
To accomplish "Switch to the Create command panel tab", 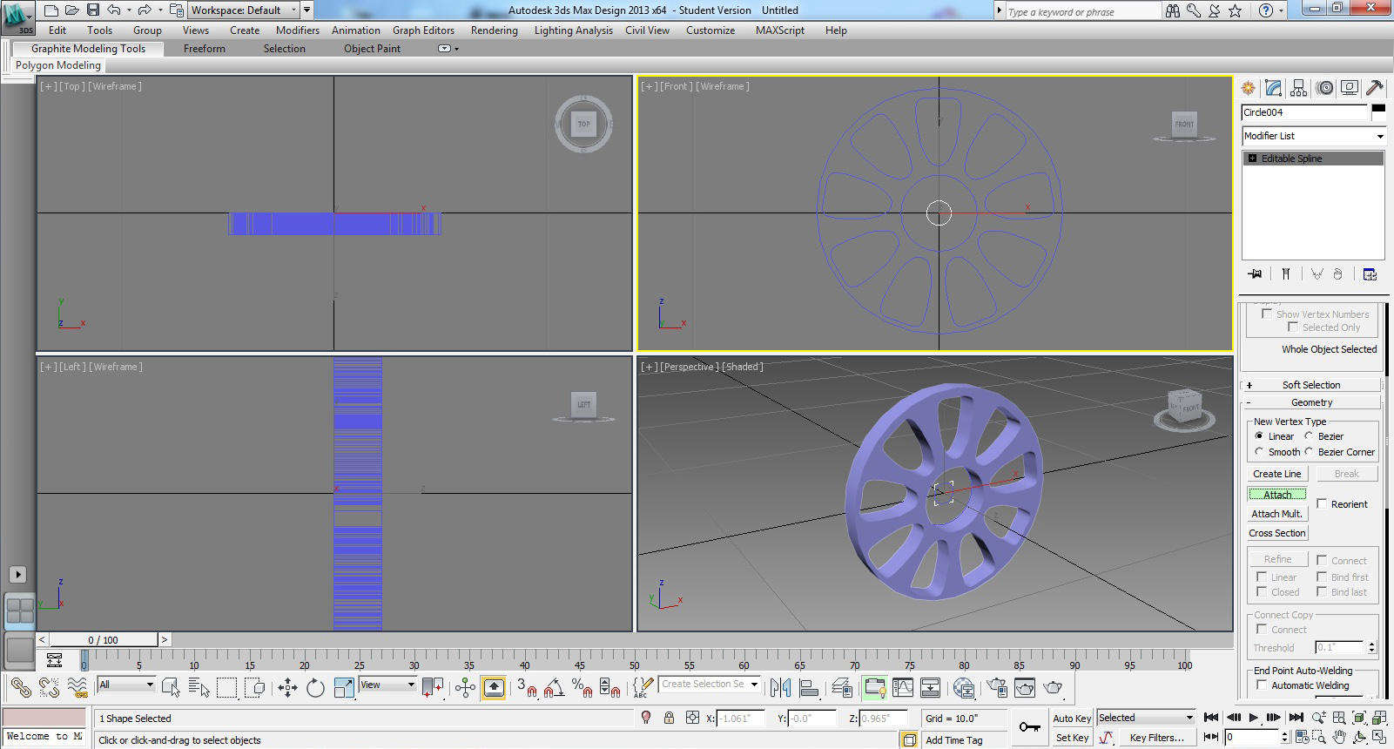I will click(1249, 88).
